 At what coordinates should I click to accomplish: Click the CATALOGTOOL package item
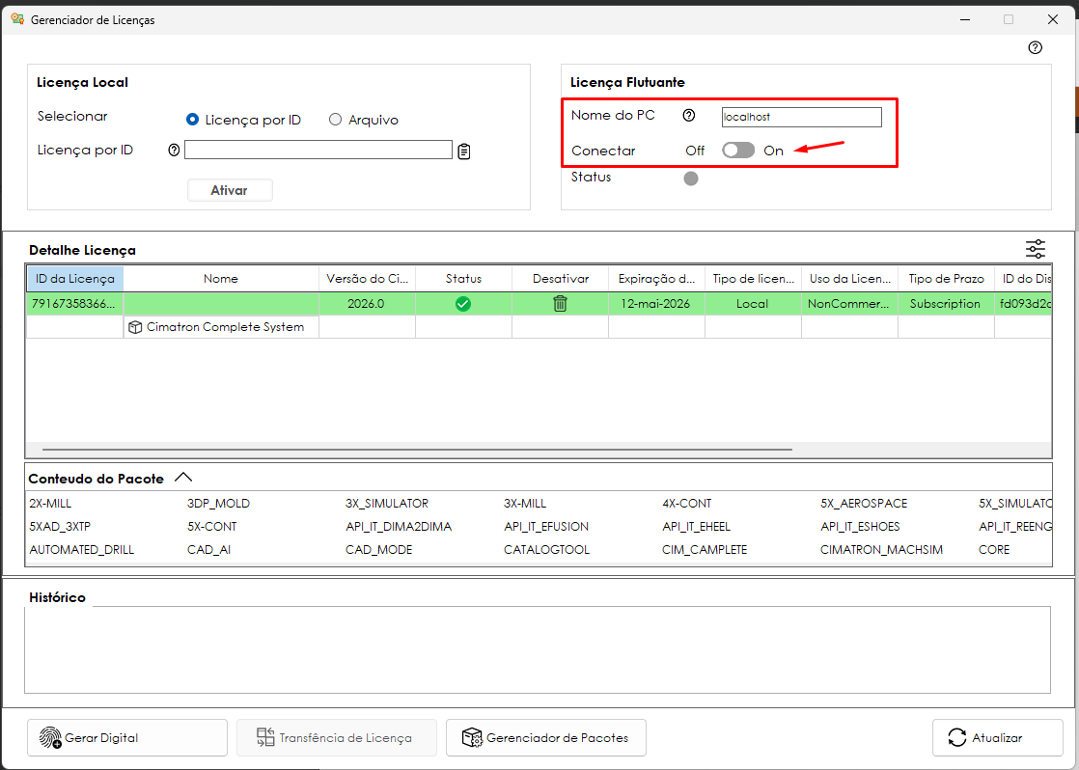(x=546, y=550)
